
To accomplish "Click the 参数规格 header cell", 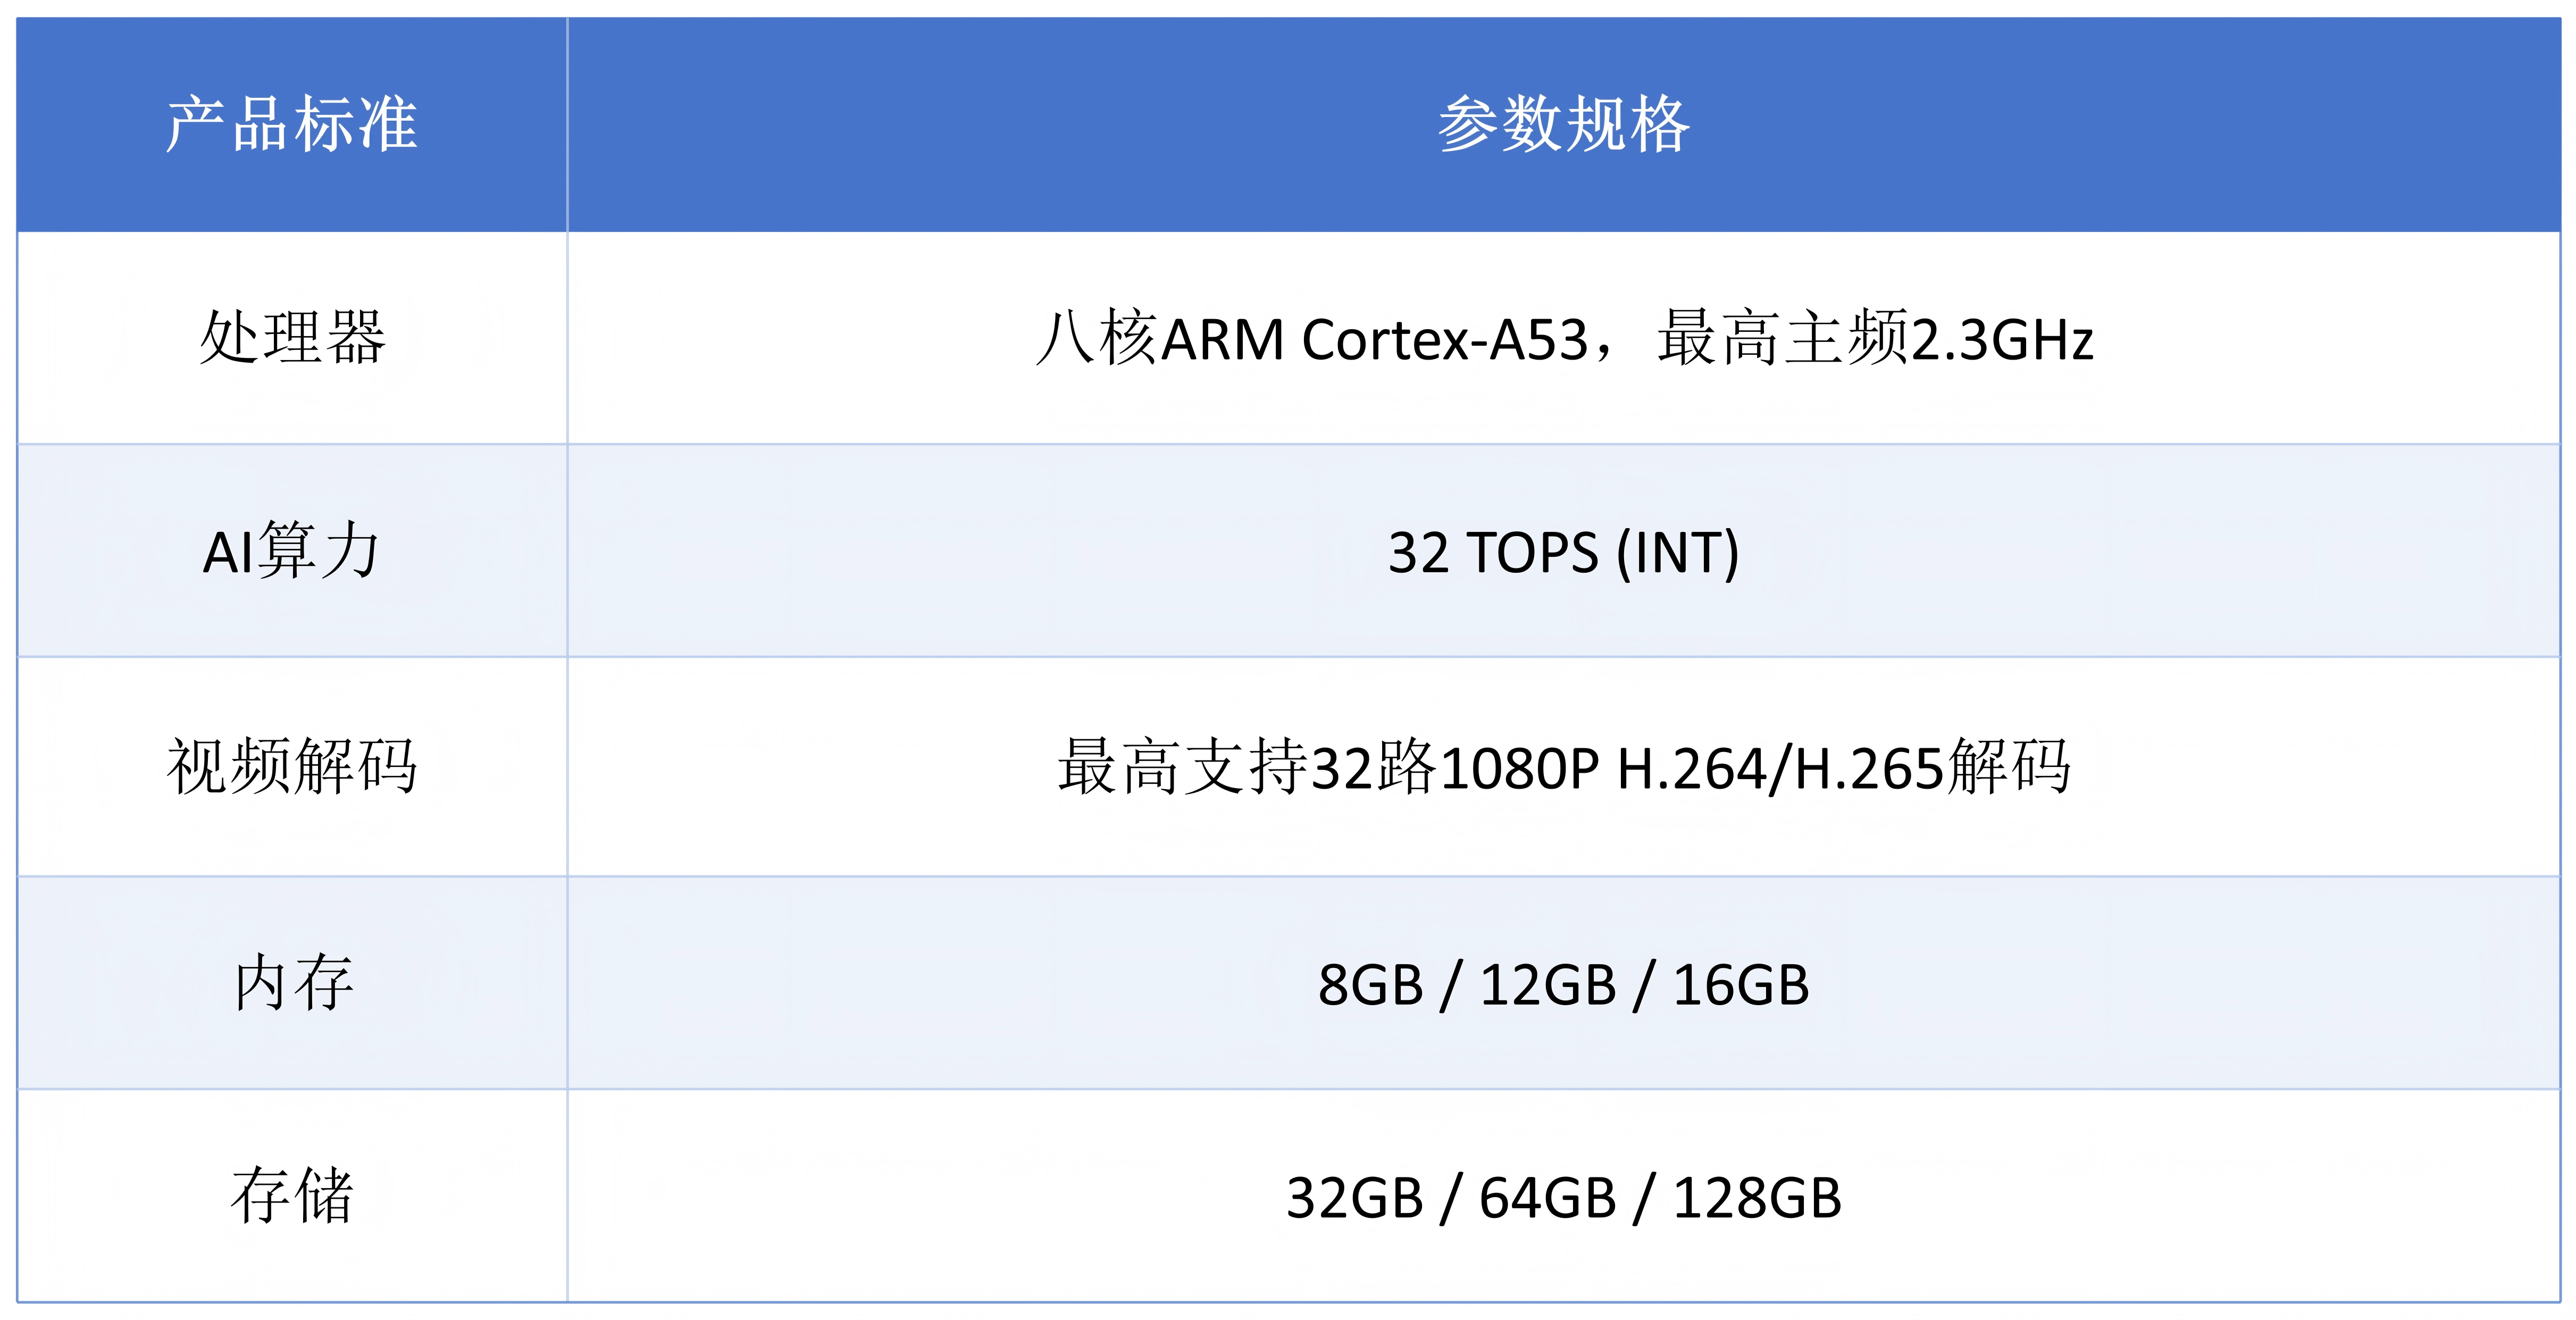I will [x=1563, y=124].
